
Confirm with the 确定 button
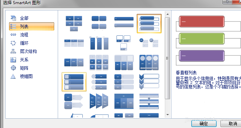[x=204, y=123]
